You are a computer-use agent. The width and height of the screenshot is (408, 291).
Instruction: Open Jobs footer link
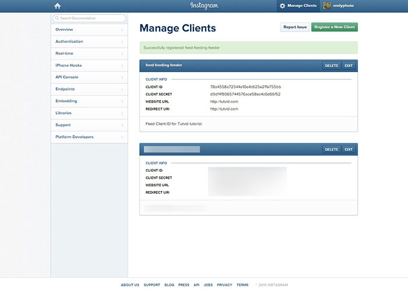(x=208, y=285)
